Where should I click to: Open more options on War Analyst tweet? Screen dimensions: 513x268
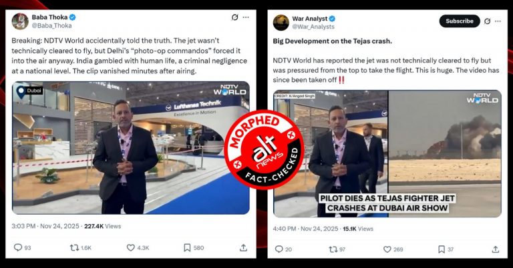click(x=498, y=21)
